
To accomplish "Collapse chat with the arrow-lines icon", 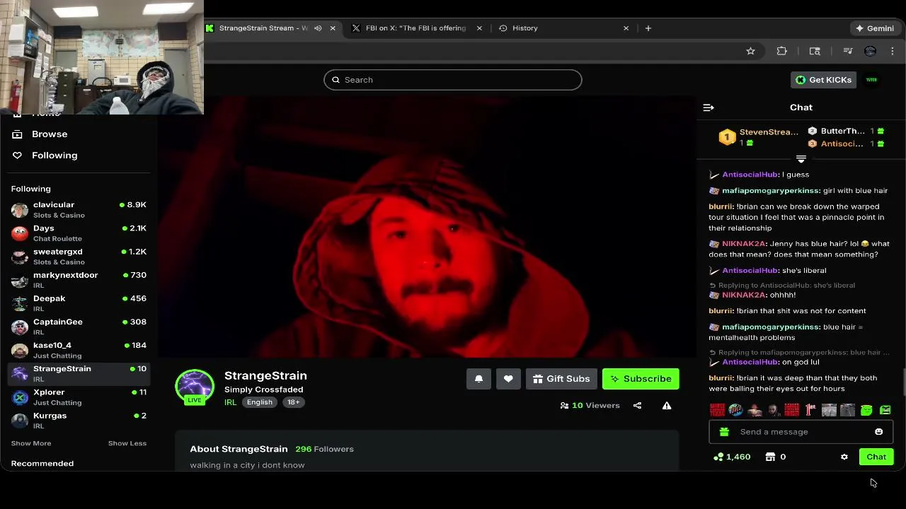I will click(709, 107).
